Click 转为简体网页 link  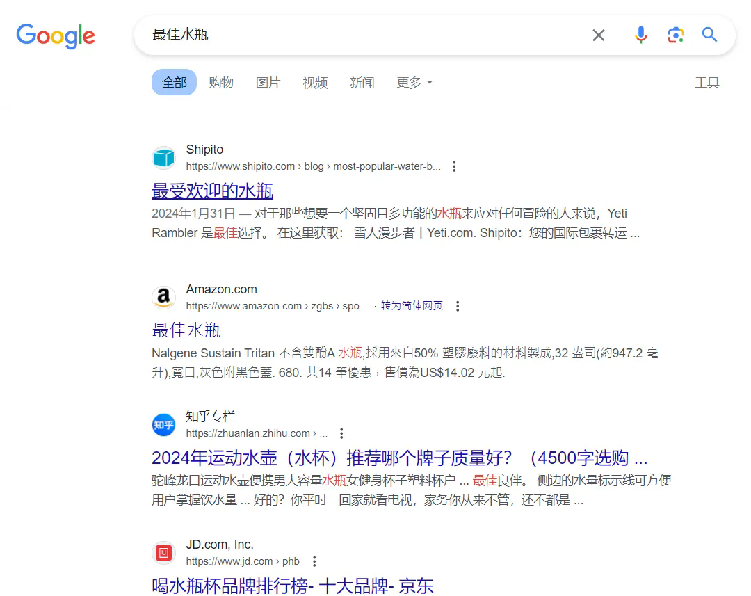[x=412, y=306]
